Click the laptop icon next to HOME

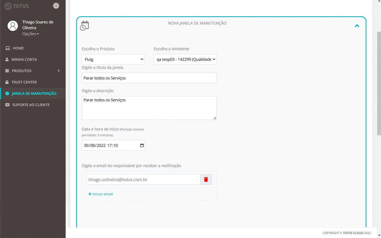[x=8, y=48]
